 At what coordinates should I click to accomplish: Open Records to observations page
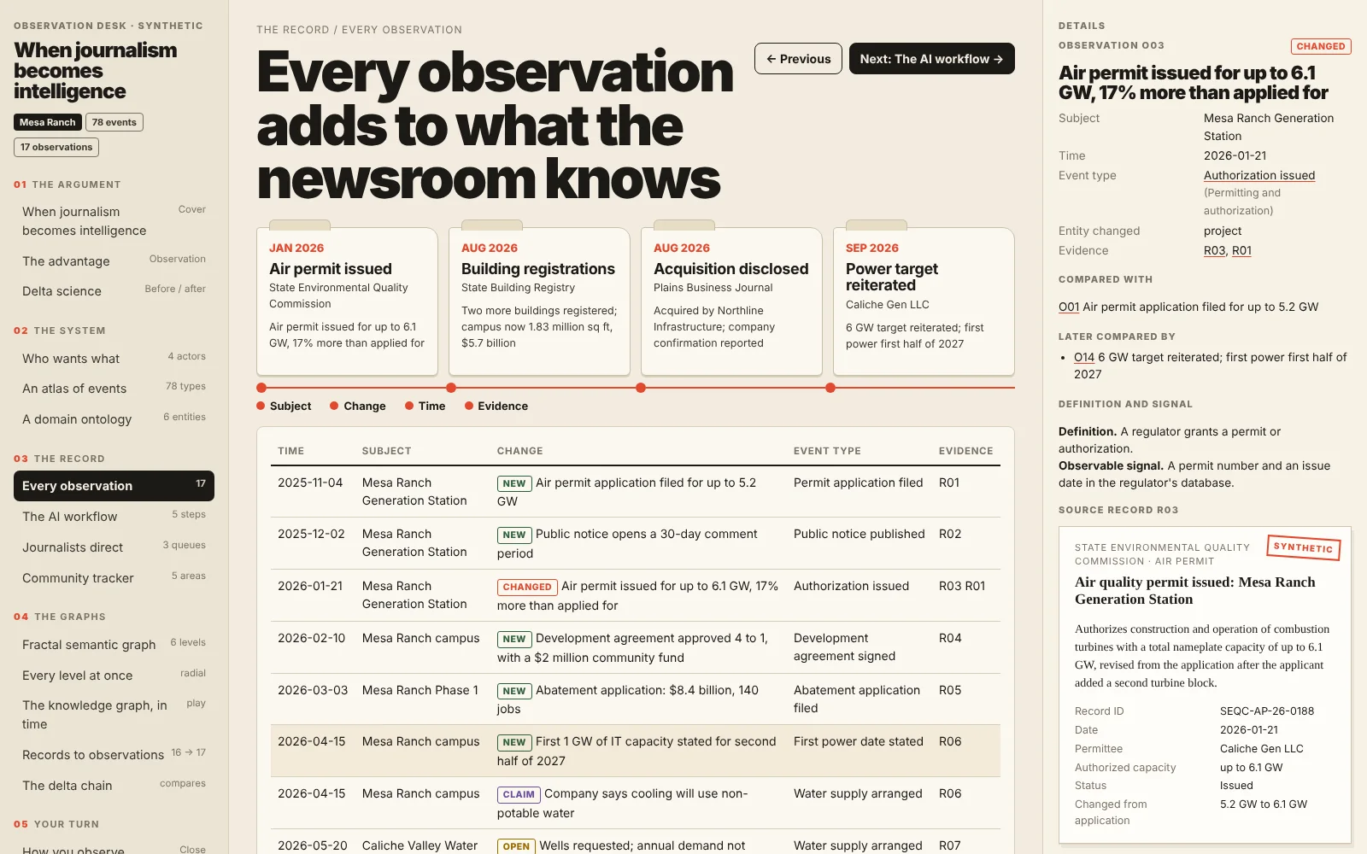[x=114, y=755]
